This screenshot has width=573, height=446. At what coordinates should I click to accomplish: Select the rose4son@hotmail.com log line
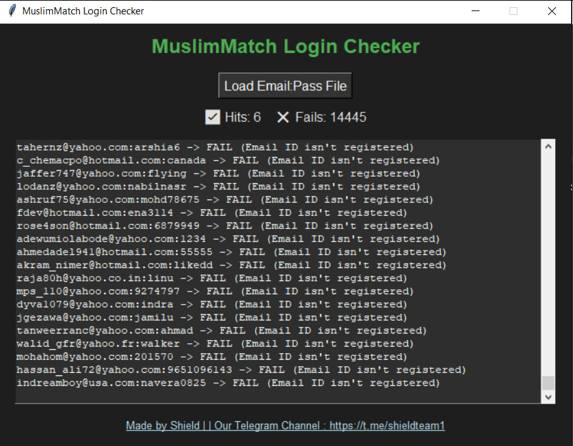click(225, 226)
